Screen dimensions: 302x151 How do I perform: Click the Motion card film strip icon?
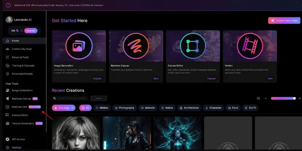(x=250, y=46)
